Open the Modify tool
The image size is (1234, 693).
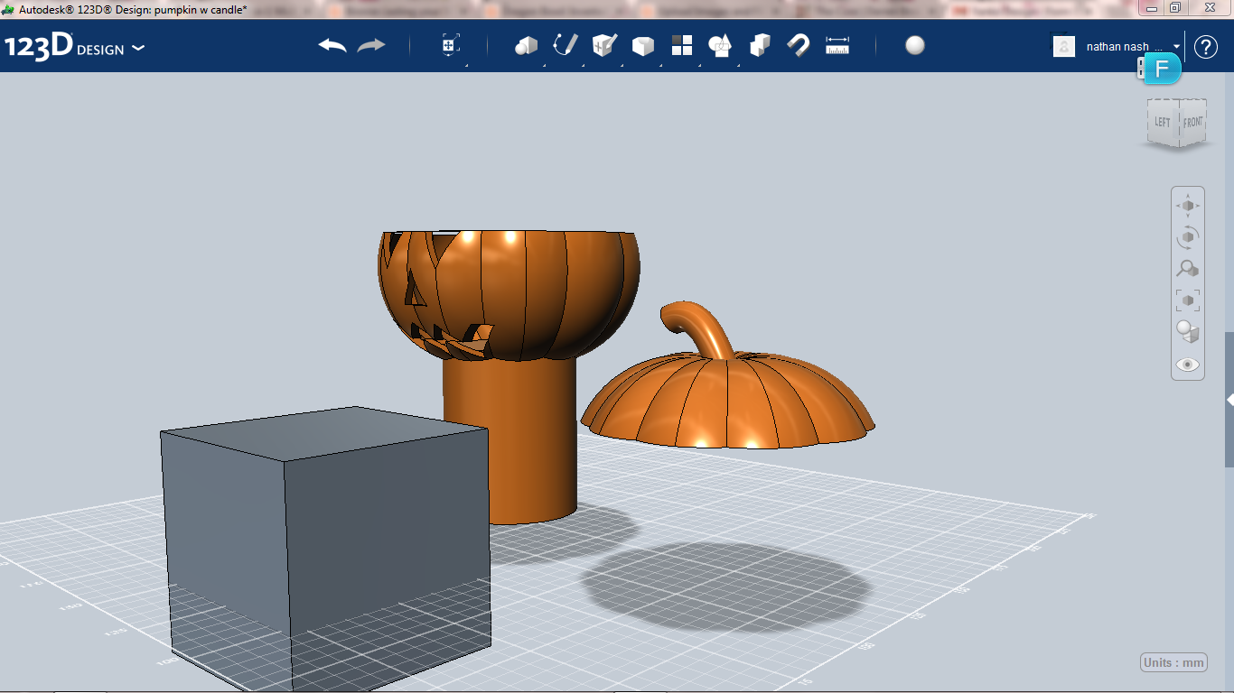click(x=642, y=46)
